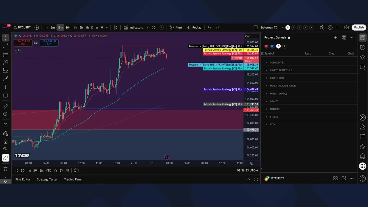Take a chart snapshot with camera icon

coord(346,28)
